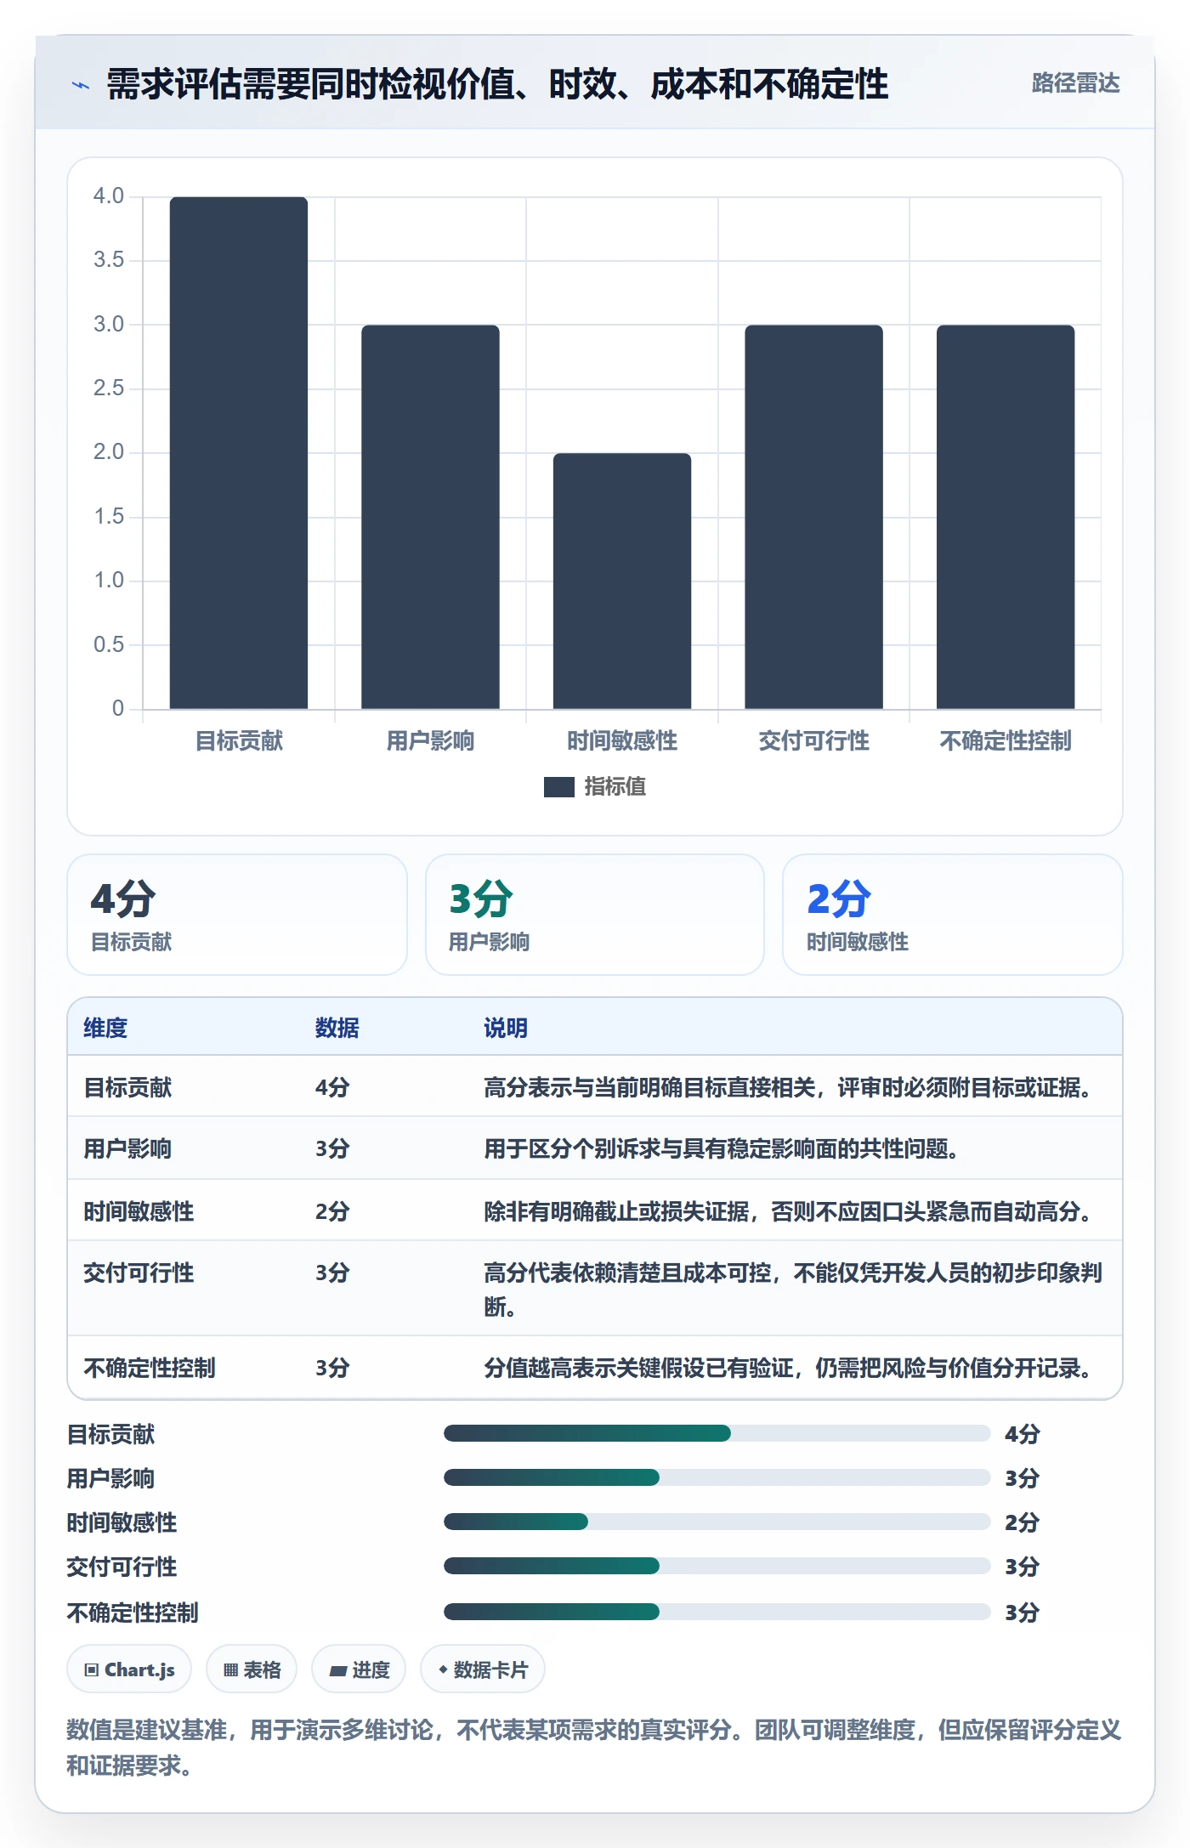Click the 交付可行性 label under chart axis
The height and width of the screenshot is (1848, 1190).
(813, 740)
